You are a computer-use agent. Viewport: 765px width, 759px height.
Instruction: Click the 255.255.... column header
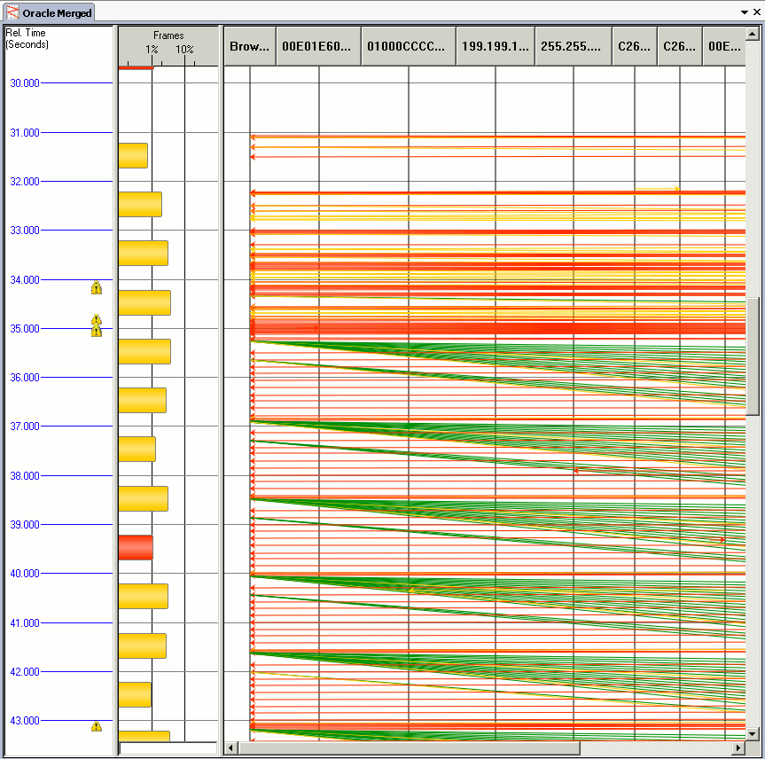(x=574, y=46)
